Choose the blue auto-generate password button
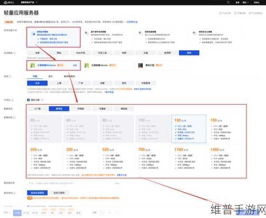 [x=37, y=193]
